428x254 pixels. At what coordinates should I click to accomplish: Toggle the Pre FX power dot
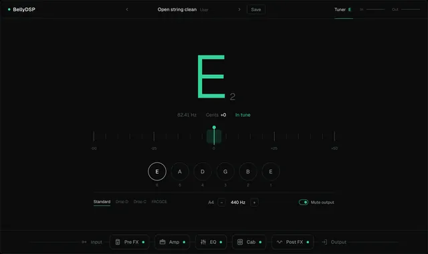point(143,242)
